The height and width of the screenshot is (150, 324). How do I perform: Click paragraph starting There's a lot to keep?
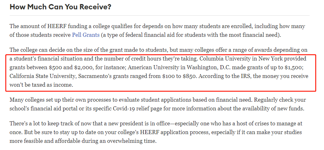pyautogui.click(x=156, y=133)
